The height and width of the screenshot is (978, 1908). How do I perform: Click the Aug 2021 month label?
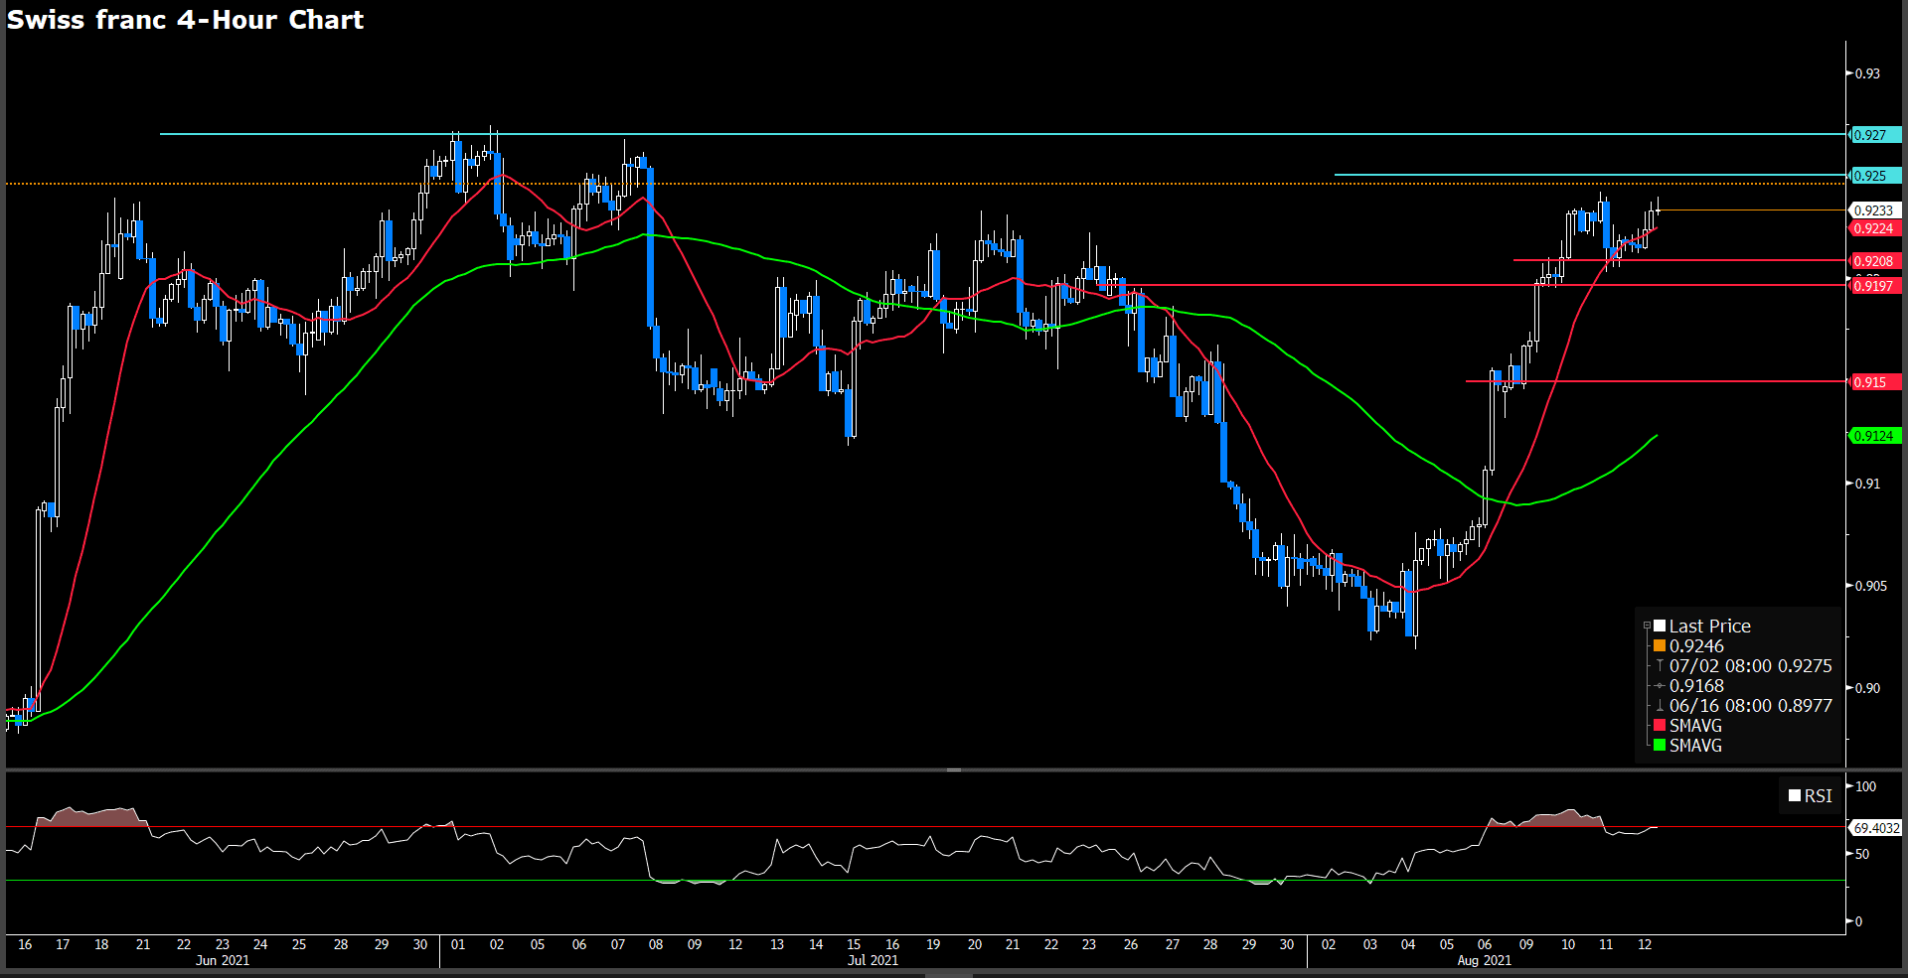tap(1484, 960)
